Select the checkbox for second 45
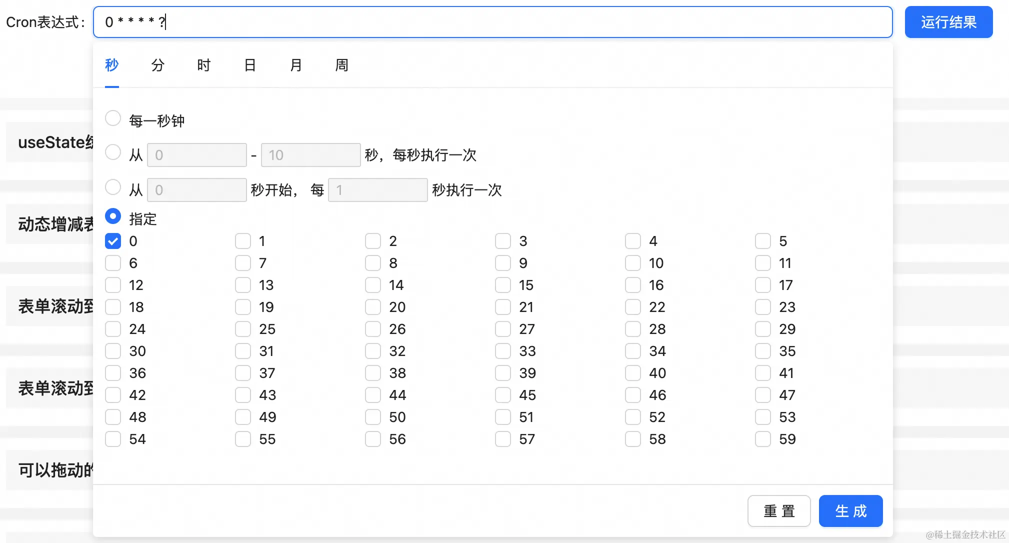Viewport: 1009px width, 543px height. (503, 395)
